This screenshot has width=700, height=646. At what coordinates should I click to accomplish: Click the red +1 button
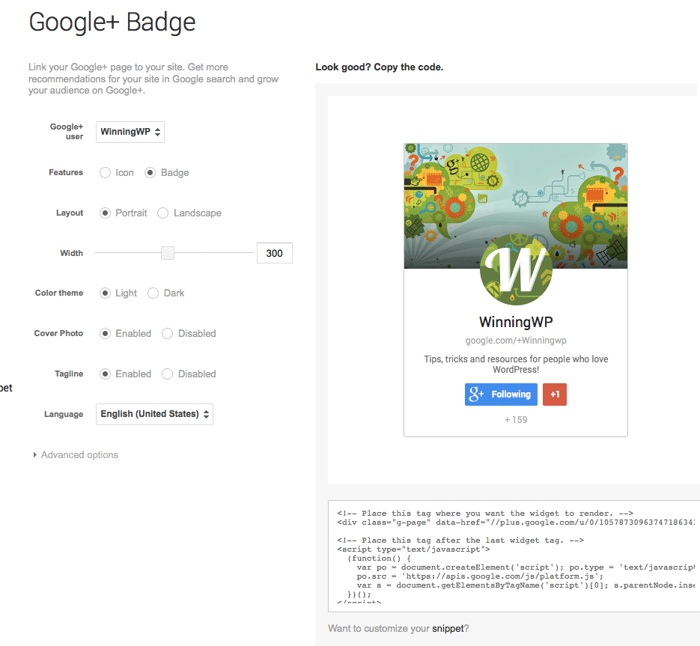click(x=555, y=394)
